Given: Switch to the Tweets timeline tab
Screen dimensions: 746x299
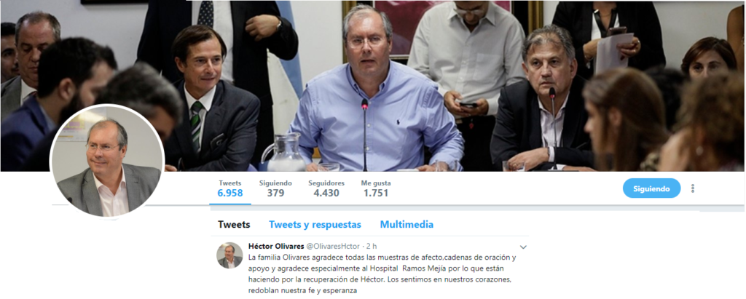Looking at the screenshot, I should tap(234, 224).
